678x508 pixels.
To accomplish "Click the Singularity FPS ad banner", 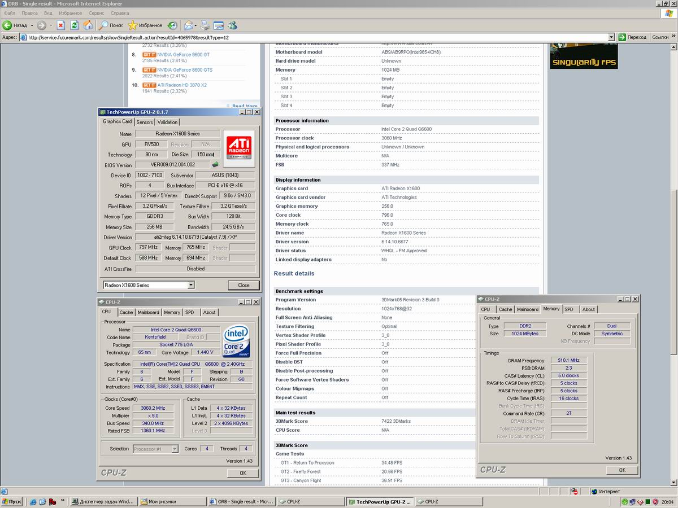I will [x=584, y=56].
